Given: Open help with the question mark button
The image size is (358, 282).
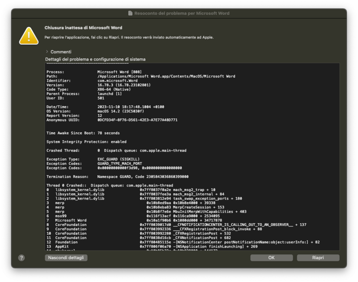Looking at the screenshot, I should (21, 258).
